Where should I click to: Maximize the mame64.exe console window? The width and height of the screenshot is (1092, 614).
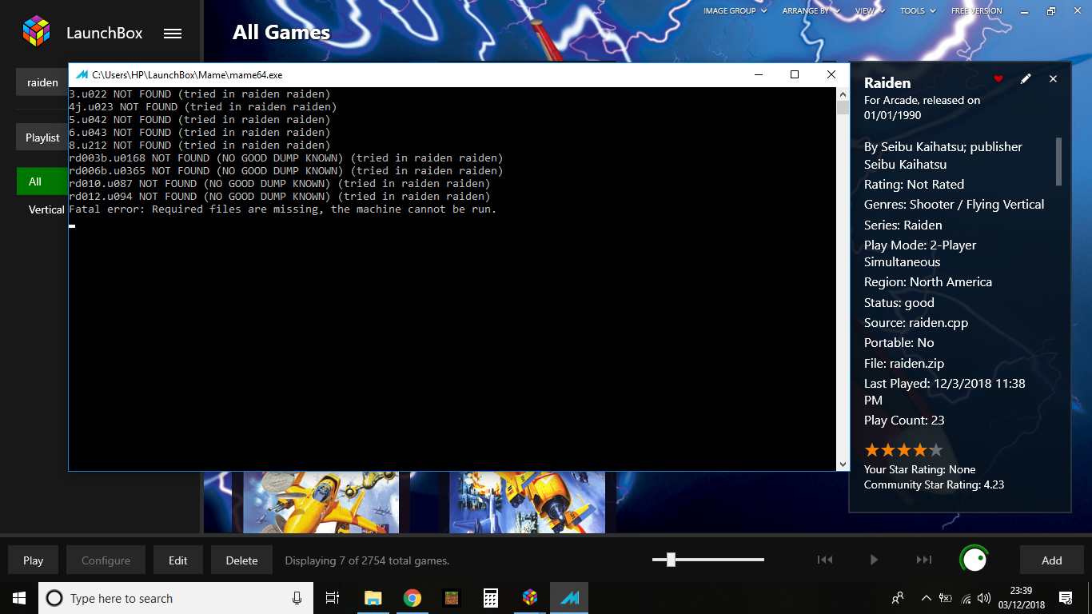[795, 74]
